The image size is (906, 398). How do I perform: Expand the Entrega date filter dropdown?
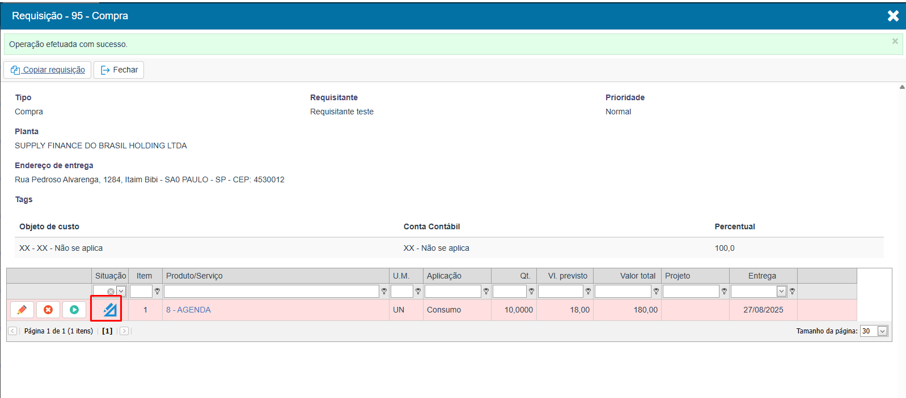[781, 292]
